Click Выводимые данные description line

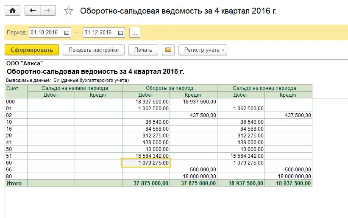coord(67,80)
